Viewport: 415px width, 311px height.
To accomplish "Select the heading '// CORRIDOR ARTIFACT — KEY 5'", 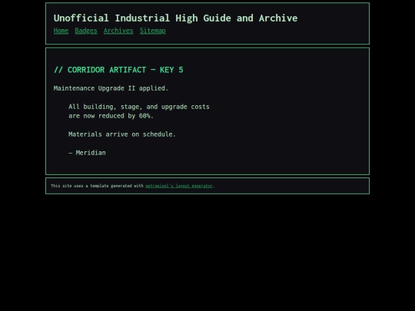I will [x=118, y=70].
